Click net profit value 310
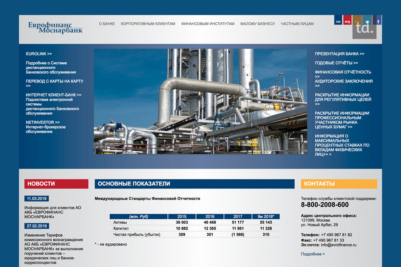The width and height of the screenshot is (401, 267). pos(266,235)
